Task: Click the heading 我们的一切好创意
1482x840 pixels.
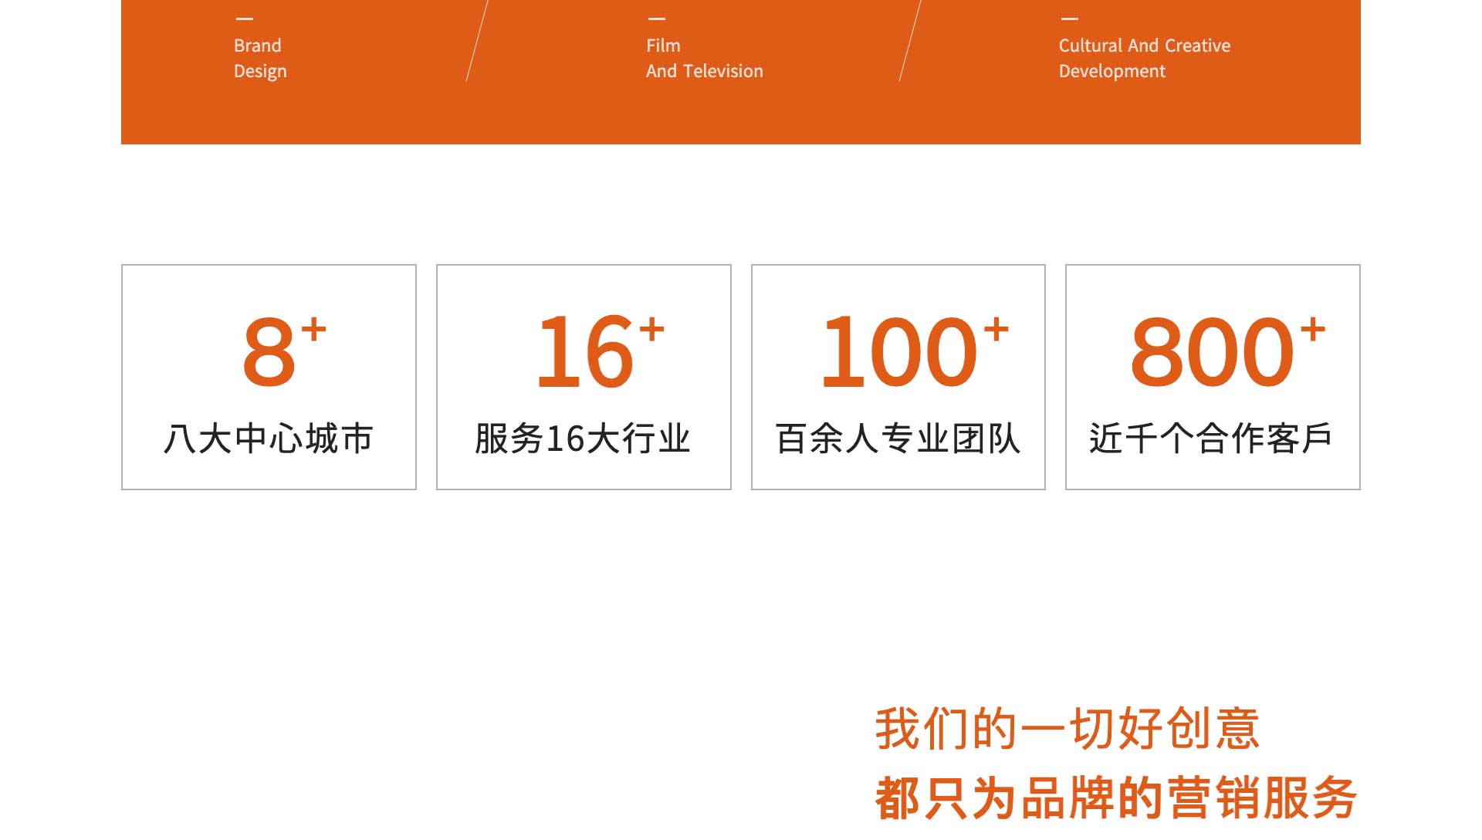Action: pyautogui.click(x=1068, y=728)
